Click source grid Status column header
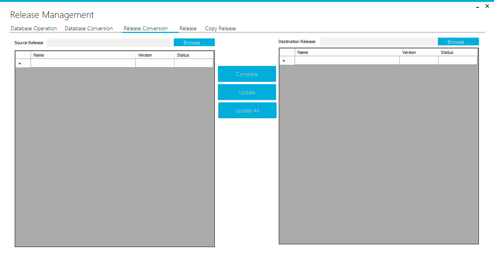Image resolution: width=494 pixels, height=261 pixels. coord(193,55)
